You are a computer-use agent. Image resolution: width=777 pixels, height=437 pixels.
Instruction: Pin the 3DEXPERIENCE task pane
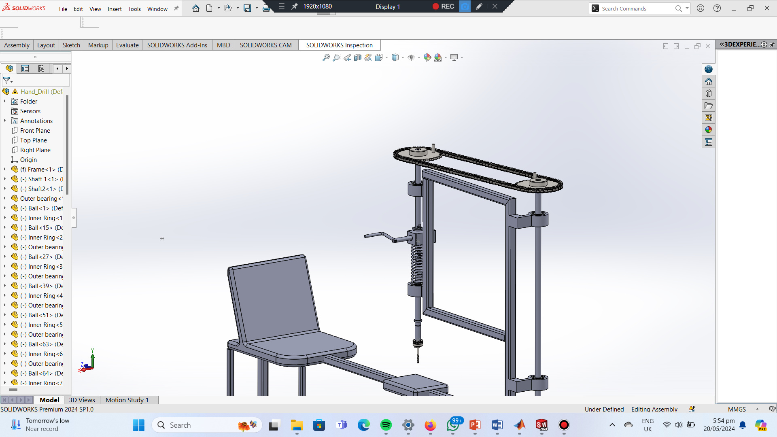point(772,45)
